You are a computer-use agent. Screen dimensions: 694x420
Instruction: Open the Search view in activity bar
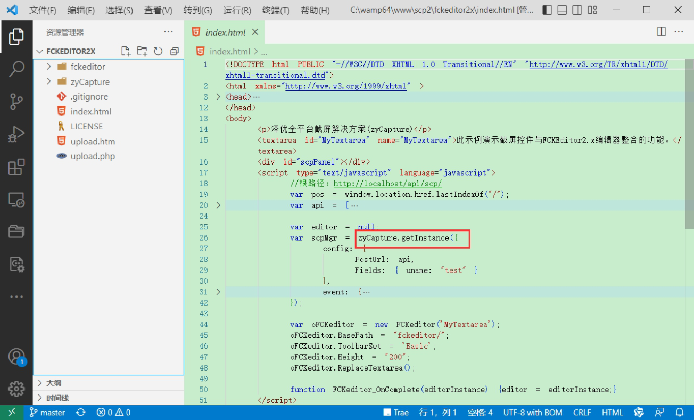[16, 69]
